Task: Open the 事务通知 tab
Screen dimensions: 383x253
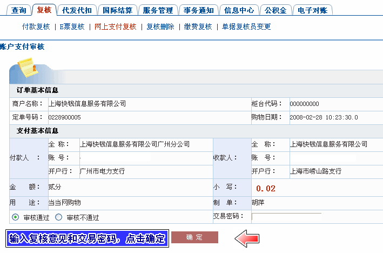Action: [x=198, y=10]
